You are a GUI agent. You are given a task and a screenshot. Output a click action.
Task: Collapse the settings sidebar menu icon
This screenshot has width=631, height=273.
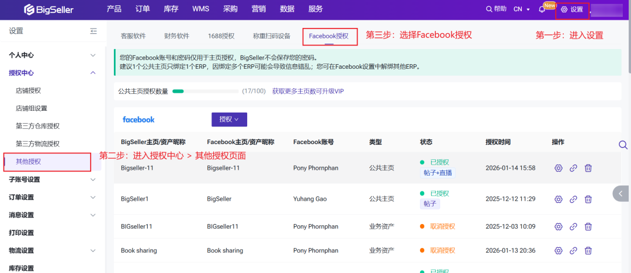point(93,32)
